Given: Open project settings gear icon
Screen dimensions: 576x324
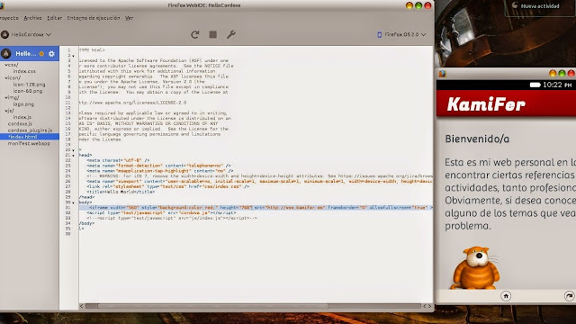Looking at the screenshot, I should pos(51,54).
